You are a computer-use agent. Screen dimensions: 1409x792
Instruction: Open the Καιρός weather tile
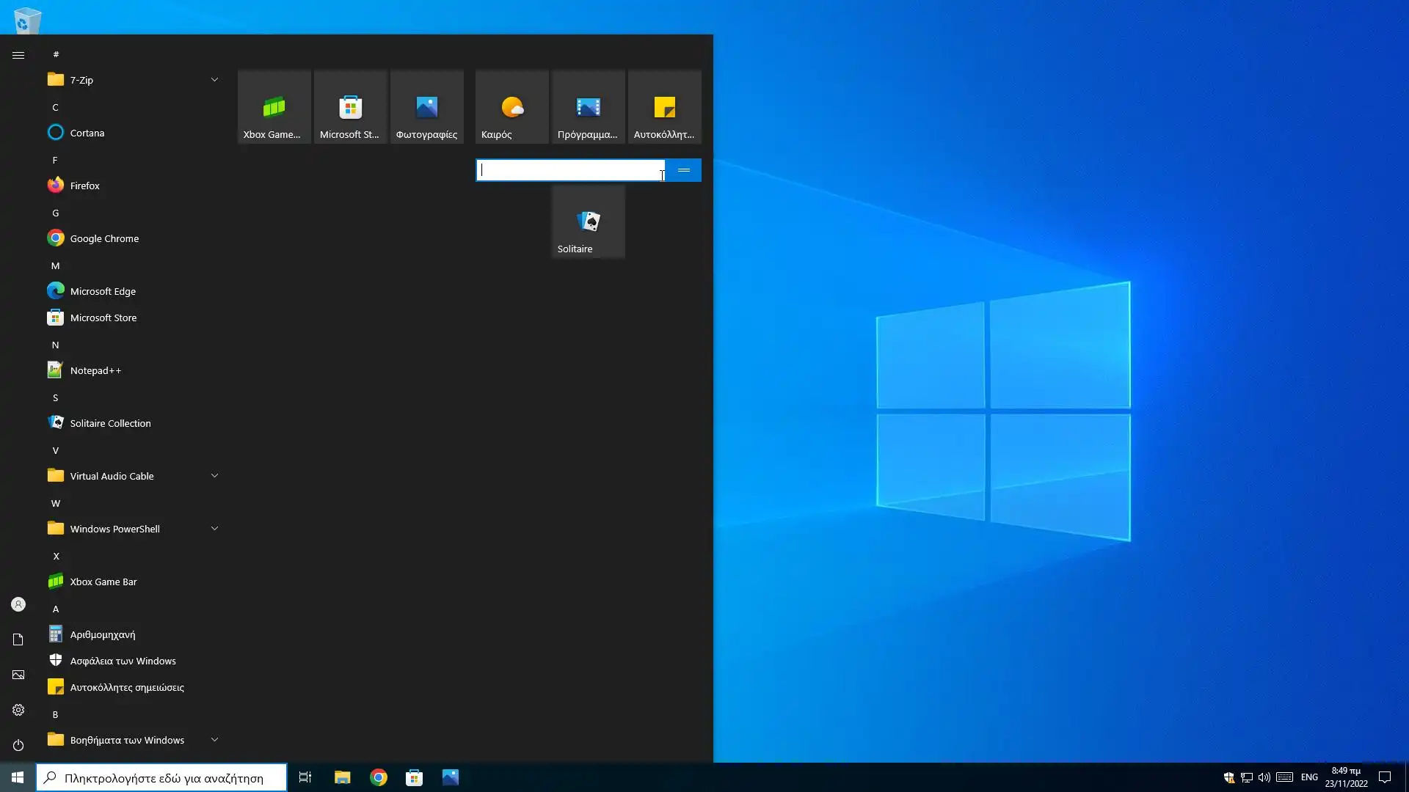coord(511,107)
